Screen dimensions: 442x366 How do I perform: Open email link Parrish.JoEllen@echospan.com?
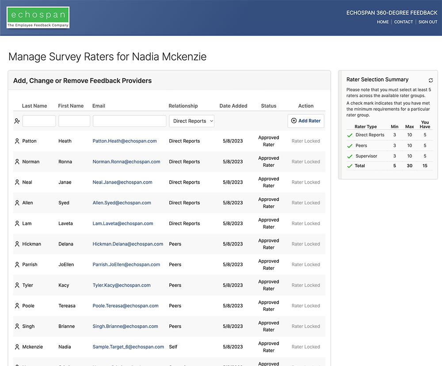[126, 264]
